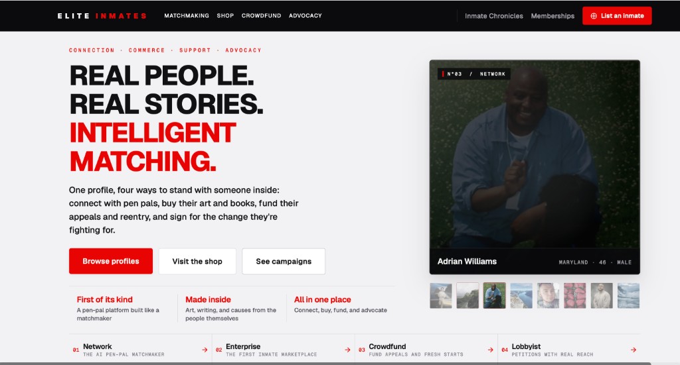The height and width of the screenshot is (365, 680).
Task: Click the Adrian Williams name caption
Action: 467,261
